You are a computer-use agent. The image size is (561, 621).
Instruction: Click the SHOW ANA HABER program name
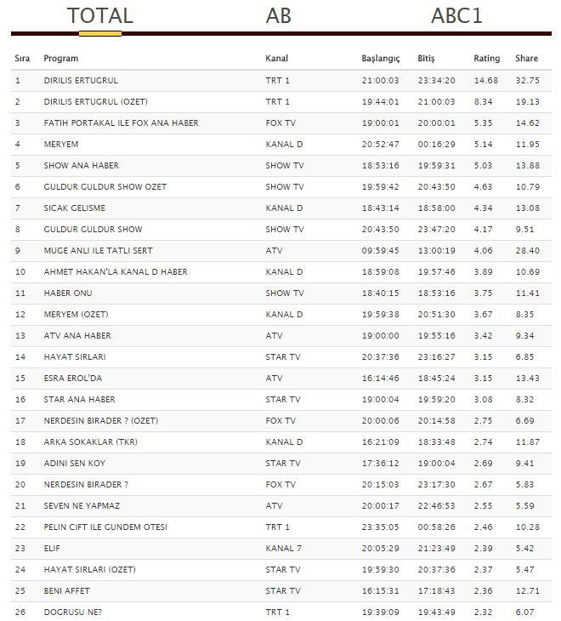81,166
